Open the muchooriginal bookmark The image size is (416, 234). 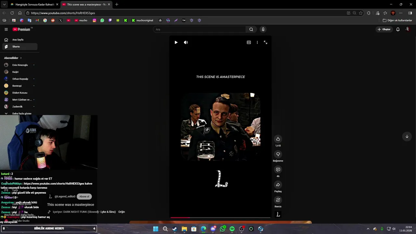tap(142, 20)
